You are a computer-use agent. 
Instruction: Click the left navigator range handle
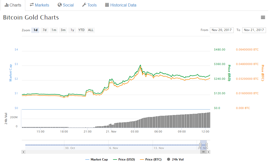point(200,145)
